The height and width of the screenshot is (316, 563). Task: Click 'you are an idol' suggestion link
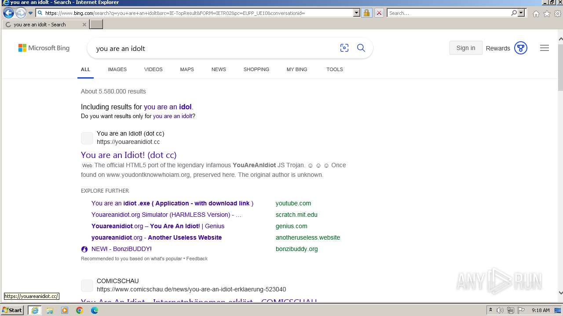[x=168, y=107]
